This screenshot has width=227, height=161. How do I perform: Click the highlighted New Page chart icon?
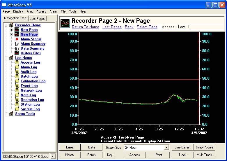17,34
